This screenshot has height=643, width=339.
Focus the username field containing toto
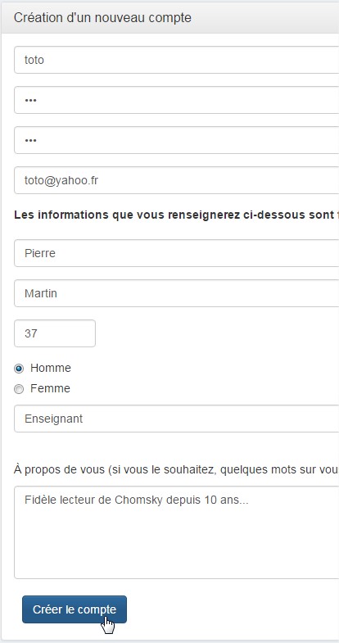(x=177, y=60)
